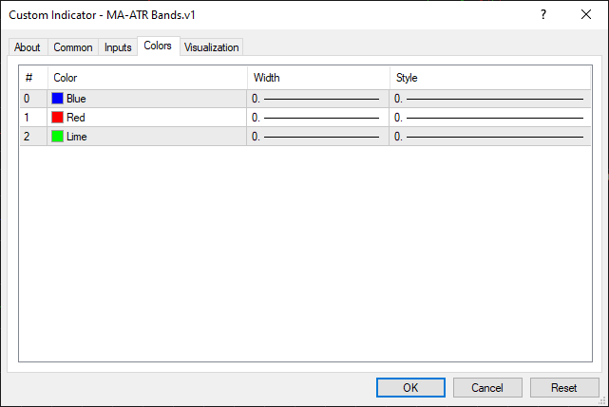609x407 pixels.
Task: Click the Lime color swatch in row 2
Action: coord(58,137)
